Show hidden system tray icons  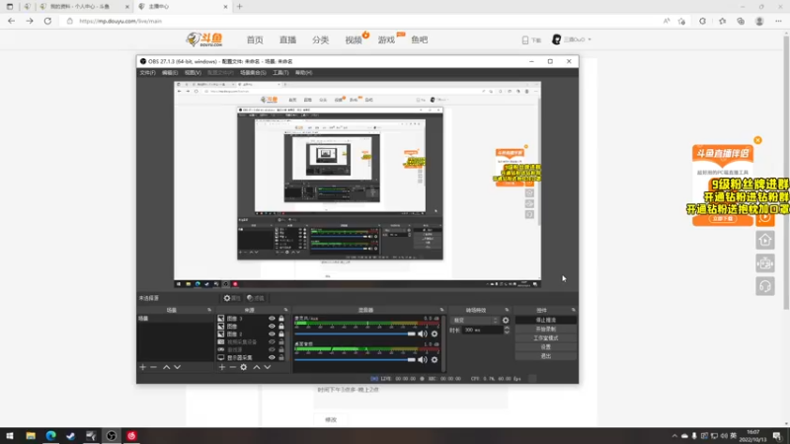point(674,436)
